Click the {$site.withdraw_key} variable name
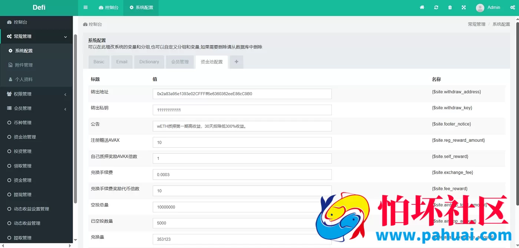The height and width of the screenshot is (248, 519). click(x=452, y=108)
